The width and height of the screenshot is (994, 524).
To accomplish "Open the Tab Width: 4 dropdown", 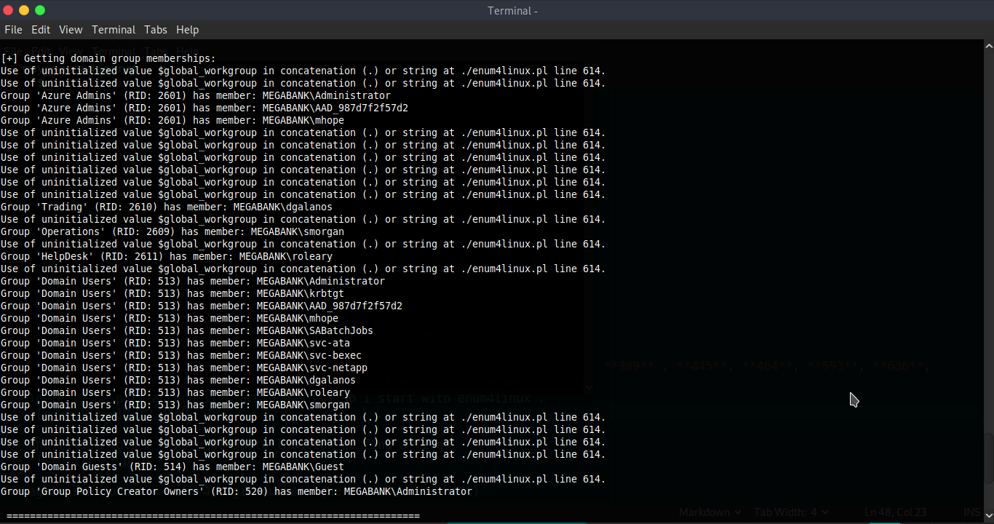I will [x=790, y=512].
